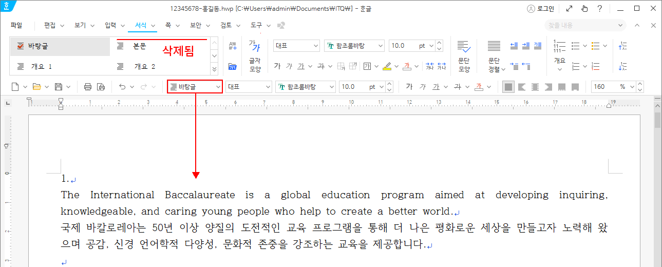The height and width of the screenshot is (267, 662).
Task: Print the document using the printer icon
Action: (88, 87)
